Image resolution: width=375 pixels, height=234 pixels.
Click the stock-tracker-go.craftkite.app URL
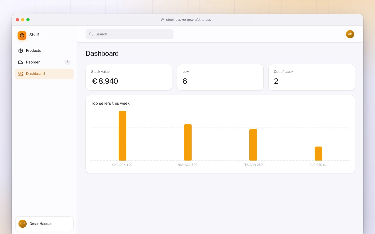[189, 20]
